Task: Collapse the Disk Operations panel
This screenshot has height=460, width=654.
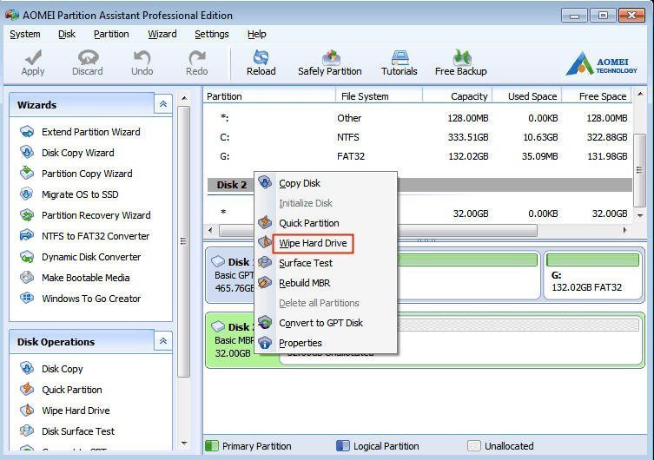Action: [x=163, y=341]
